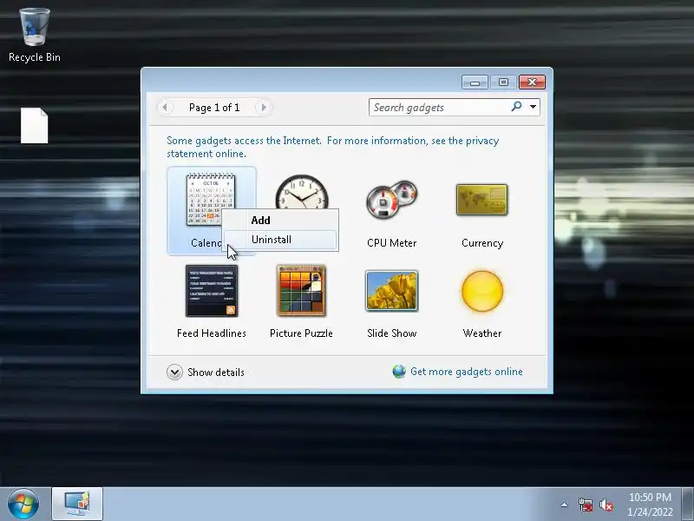Viewport: 694px width, 521px height.
Task: Open the taskbar clock and date
Action: click(x=650, y=505)
